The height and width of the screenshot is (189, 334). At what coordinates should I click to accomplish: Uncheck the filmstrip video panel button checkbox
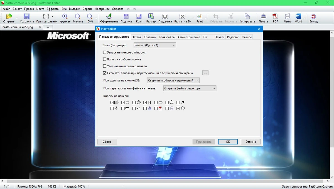click(145, 102)
